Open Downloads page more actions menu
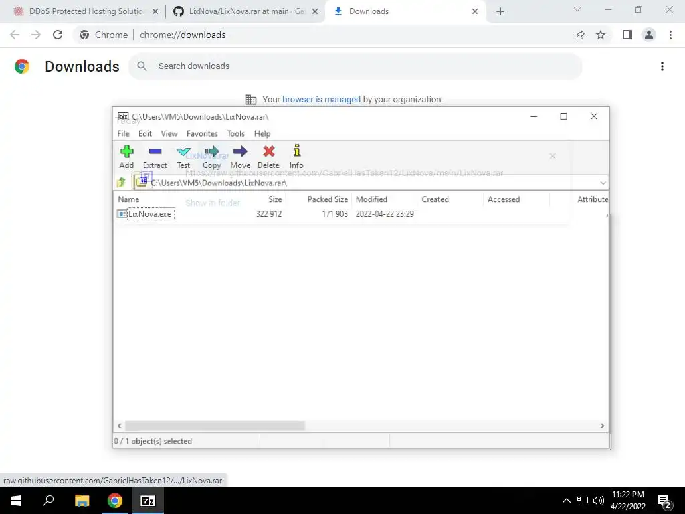This screenshot has width=685, height=514. [x=662, y=66]
